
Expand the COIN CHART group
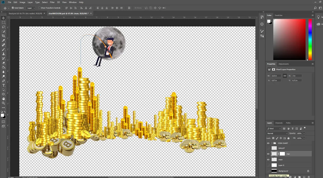coord(272,143)
